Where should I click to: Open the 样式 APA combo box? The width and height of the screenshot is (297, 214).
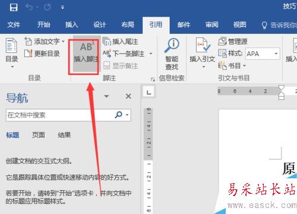tap(263, 53)
